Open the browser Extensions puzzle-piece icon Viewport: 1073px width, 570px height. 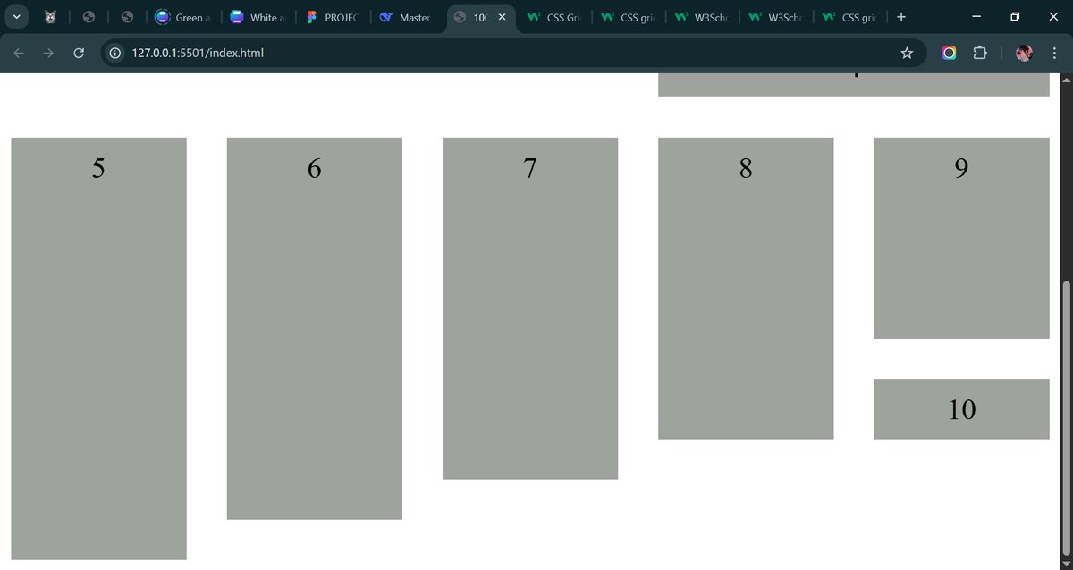[x=980, y=53]
